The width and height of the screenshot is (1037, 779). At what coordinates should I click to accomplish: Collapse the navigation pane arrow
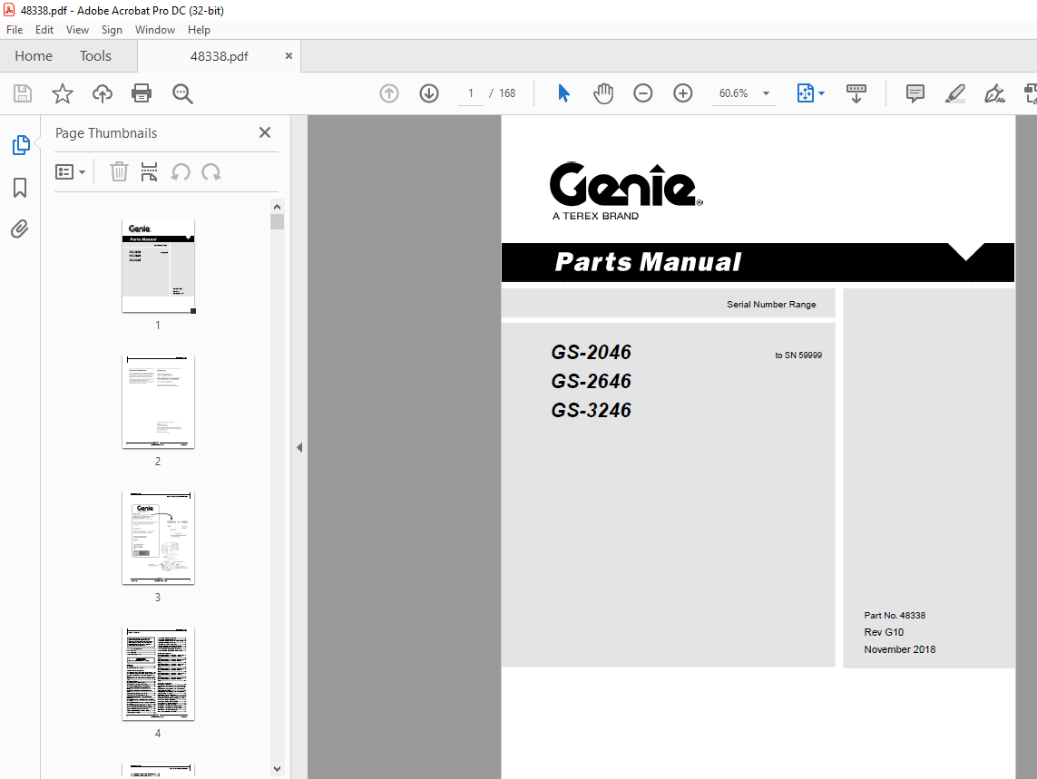[299, 448]
